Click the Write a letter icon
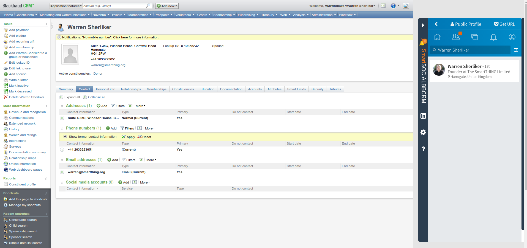Screen dimensions: 527x248 pos(6,80)
